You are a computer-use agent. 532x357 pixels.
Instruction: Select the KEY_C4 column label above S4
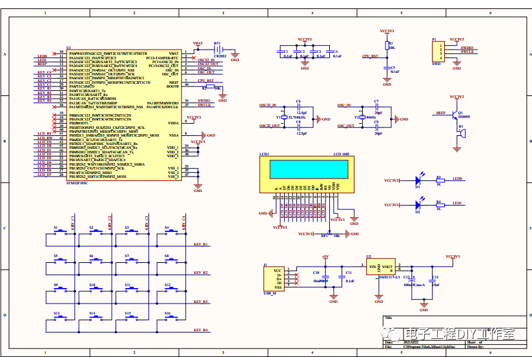pyautogui.click(x=183, y=223)
